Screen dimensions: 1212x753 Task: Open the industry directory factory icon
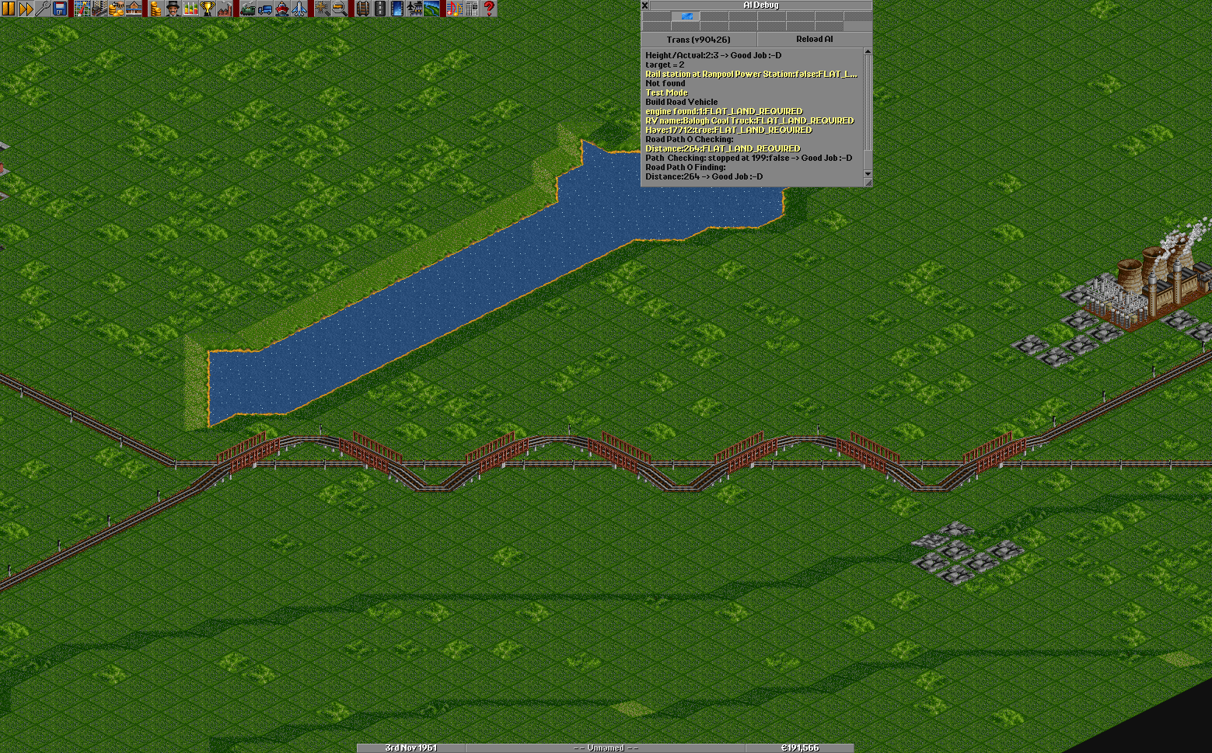[224, 9]
